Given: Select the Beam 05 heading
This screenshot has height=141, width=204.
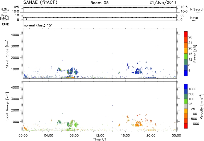Looking at the screenshot, I should (x=99, y=3).
